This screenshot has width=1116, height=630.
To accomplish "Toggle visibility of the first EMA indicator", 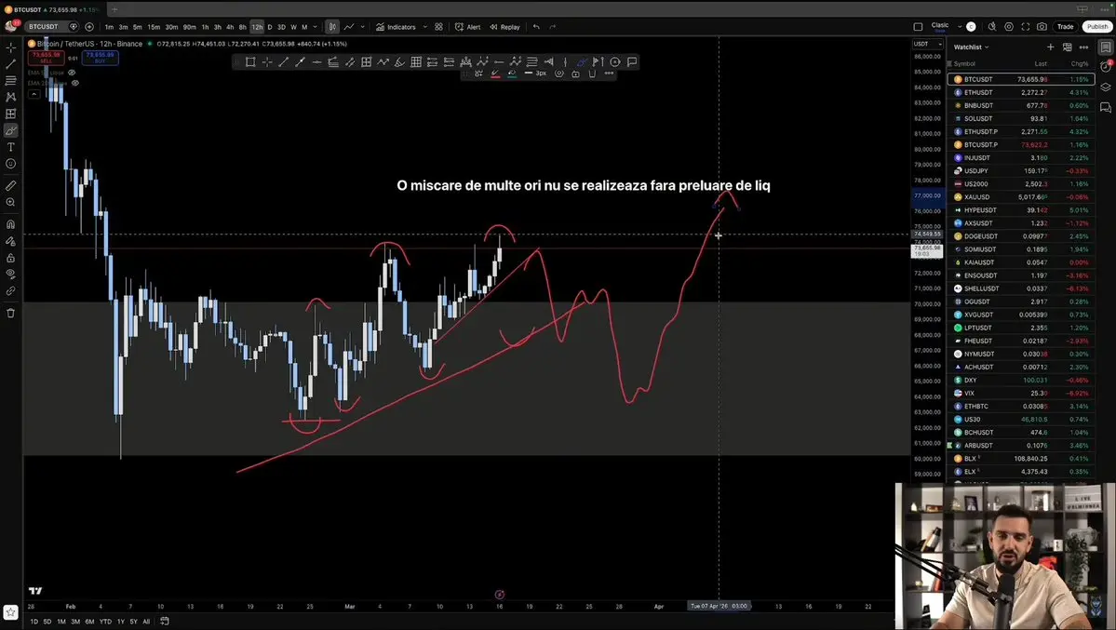I will (72, 73).
